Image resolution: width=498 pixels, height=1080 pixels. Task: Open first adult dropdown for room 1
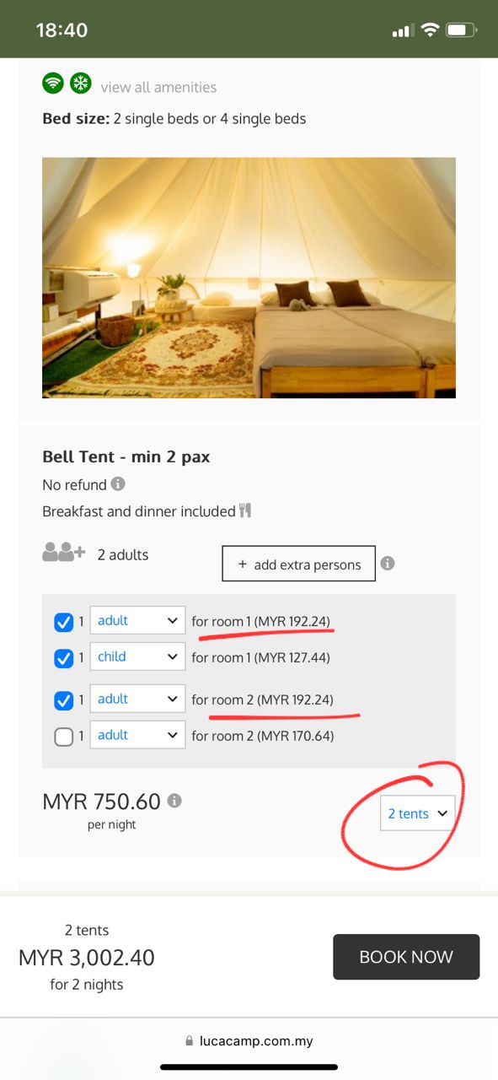coord(137,620)
